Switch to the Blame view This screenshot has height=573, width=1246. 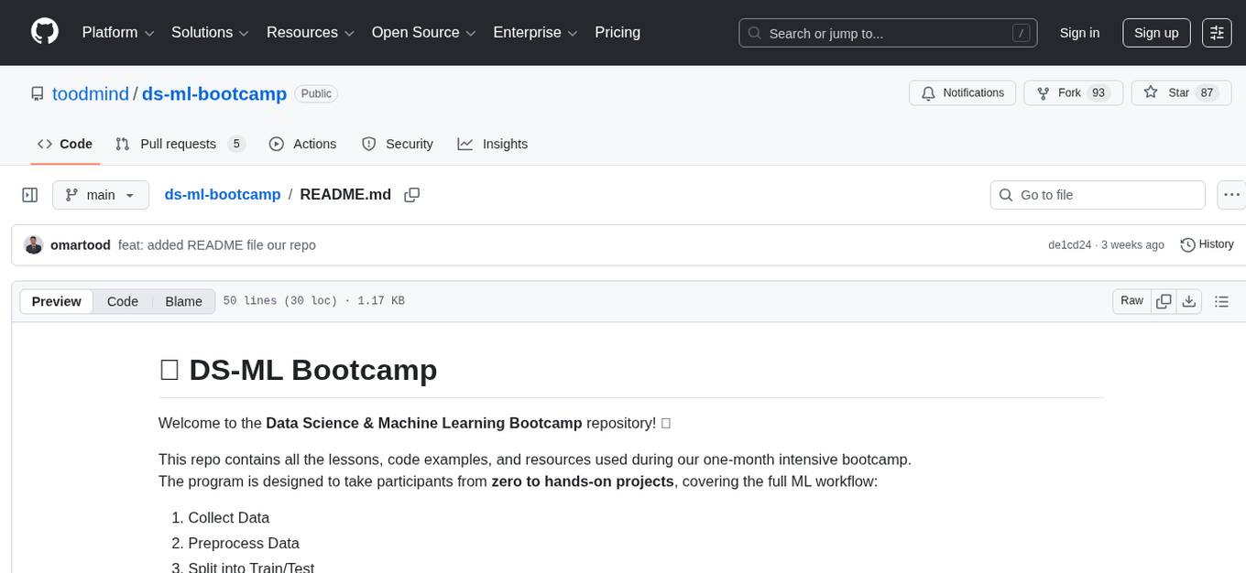click(183, 300)
